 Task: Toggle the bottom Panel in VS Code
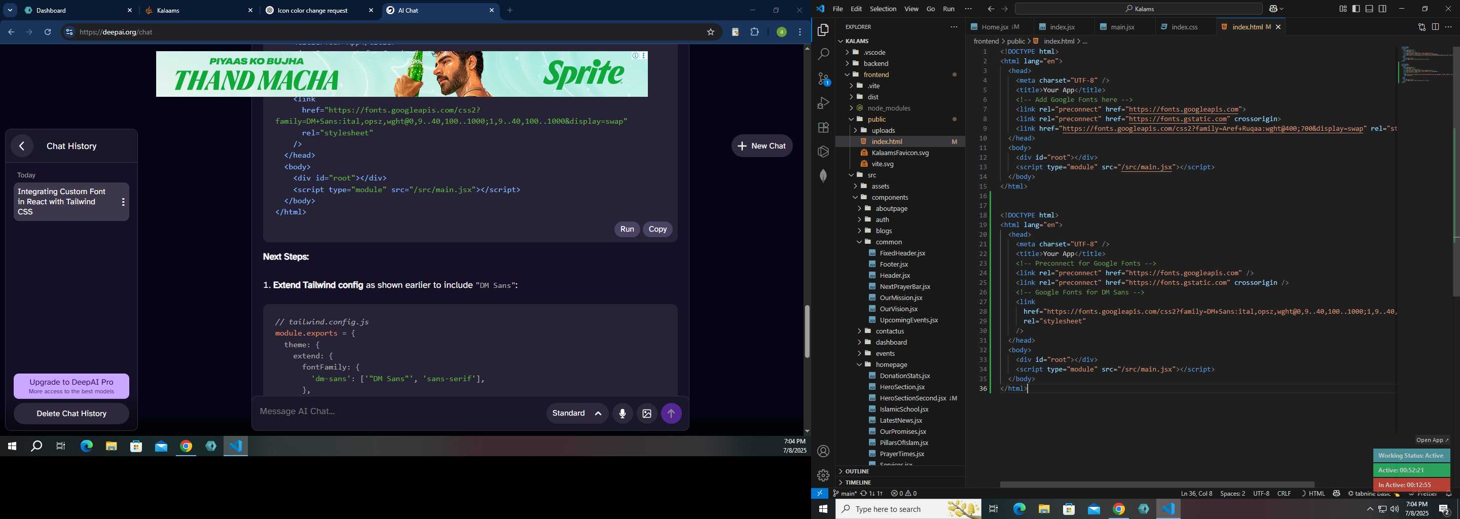[x=1369, y=9]
